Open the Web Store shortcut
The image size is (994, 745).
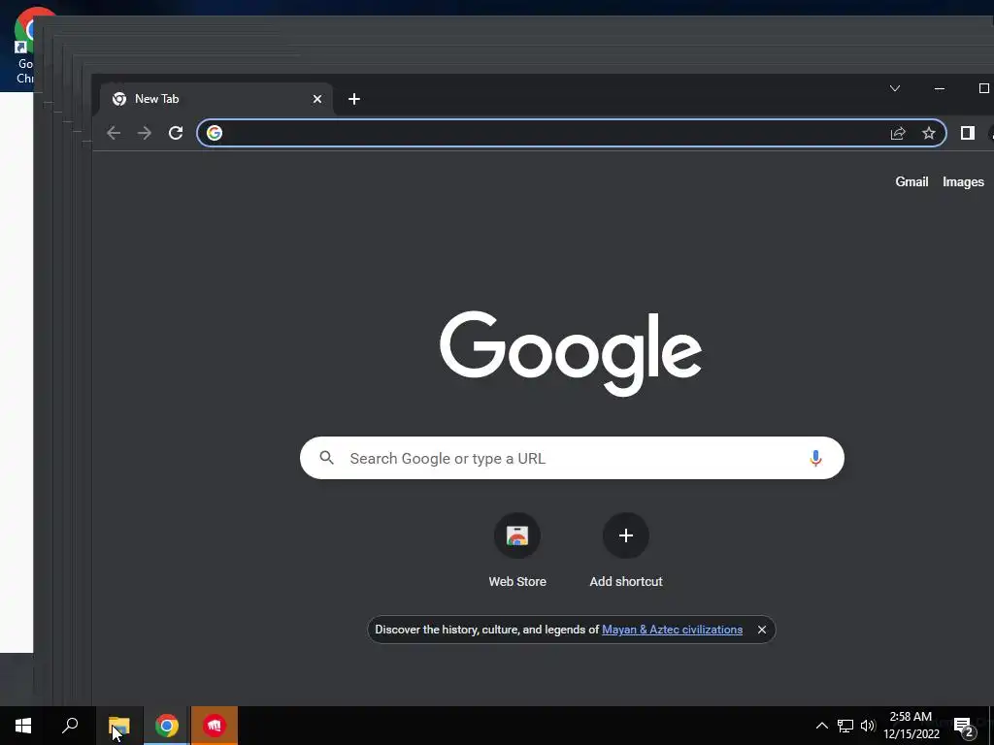[517, 551]
